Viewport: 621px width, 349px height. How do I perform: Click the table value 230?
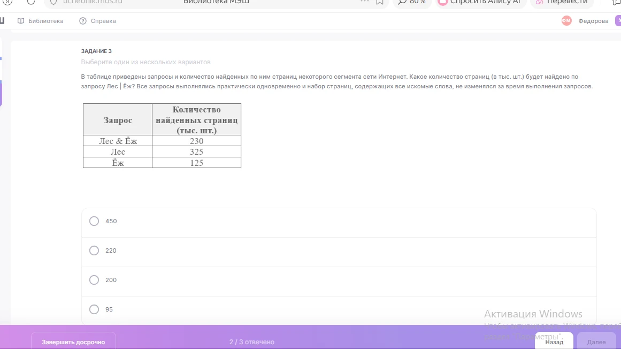196,141
